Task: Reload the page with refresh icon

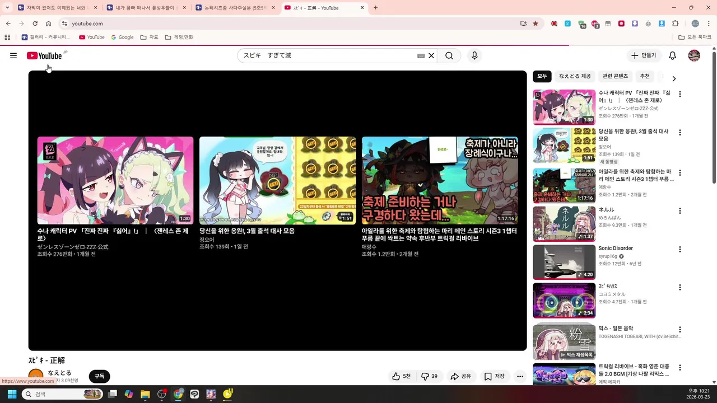Action: tap(35, 24)
